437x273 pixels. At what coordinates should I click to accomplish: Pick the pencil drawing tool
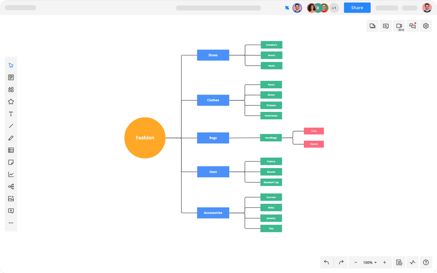[11, 138]
